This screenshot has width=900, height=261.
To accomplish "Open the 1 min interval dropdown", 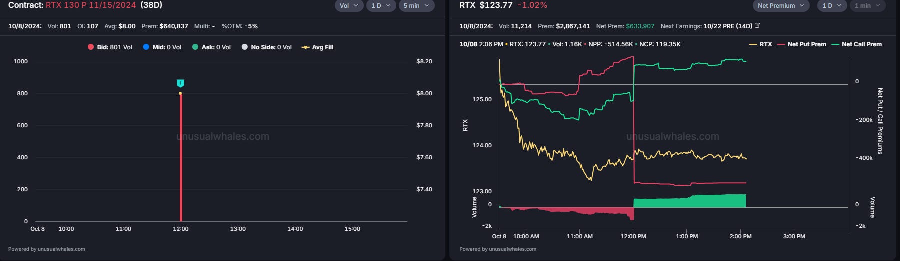I will [x=867, y=5].
